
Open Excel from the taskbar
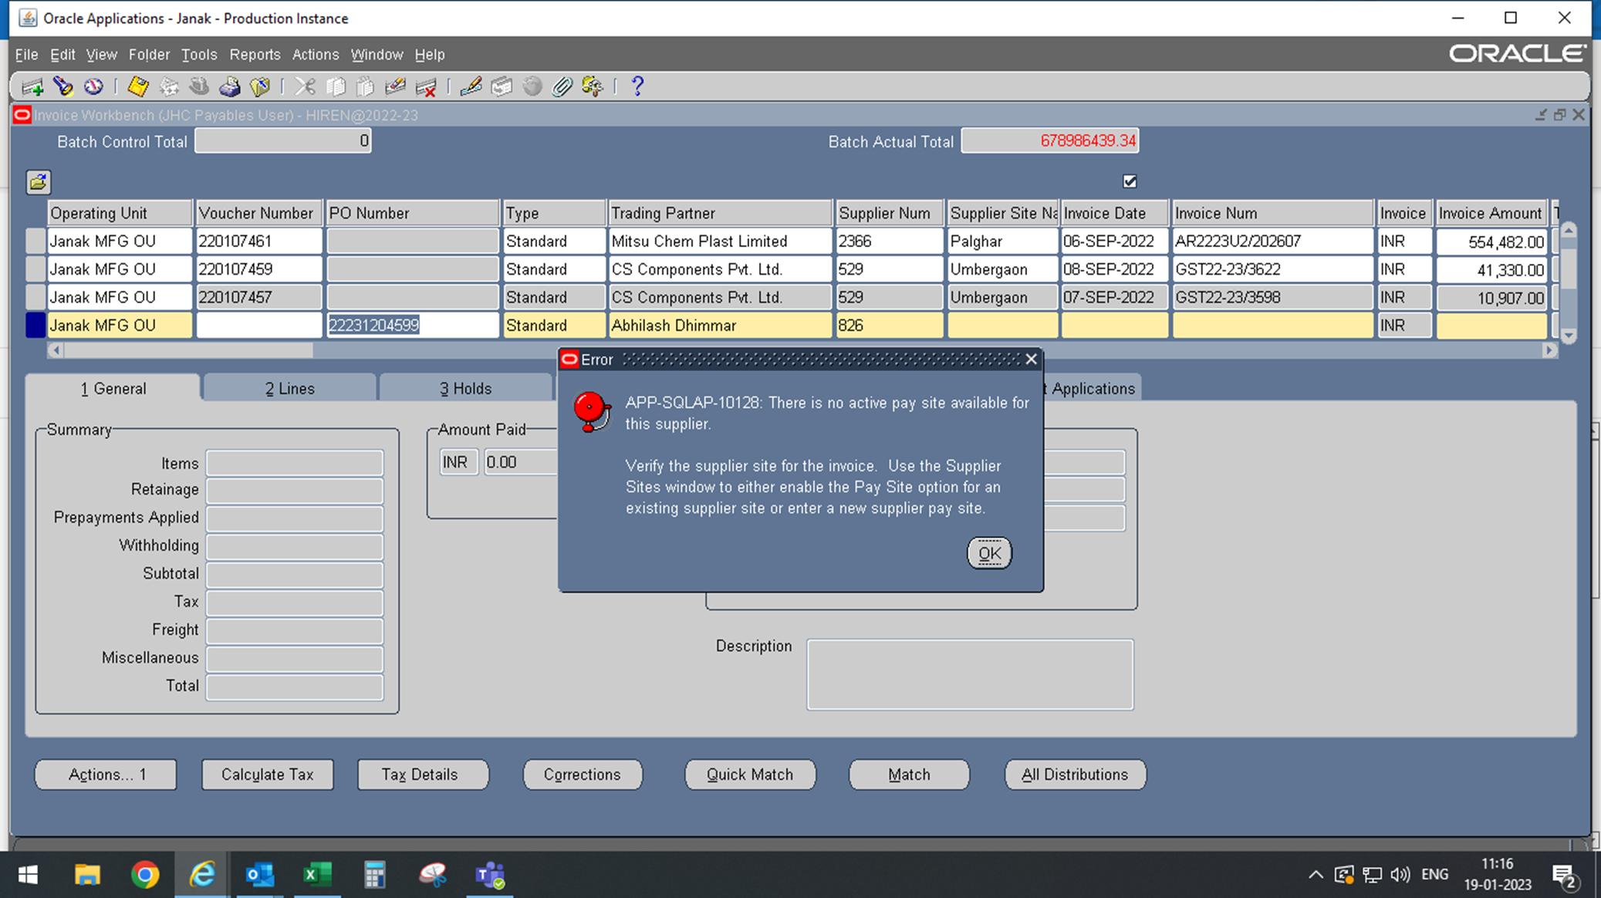click(317, 874)
